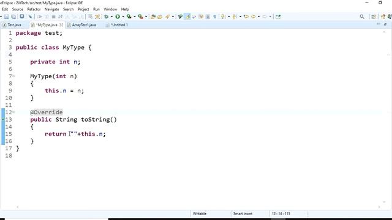The width and height of the screenshot is (392, 220).
Task: Open the Run dropdown arrow
Action: click(x=123, y=16)
